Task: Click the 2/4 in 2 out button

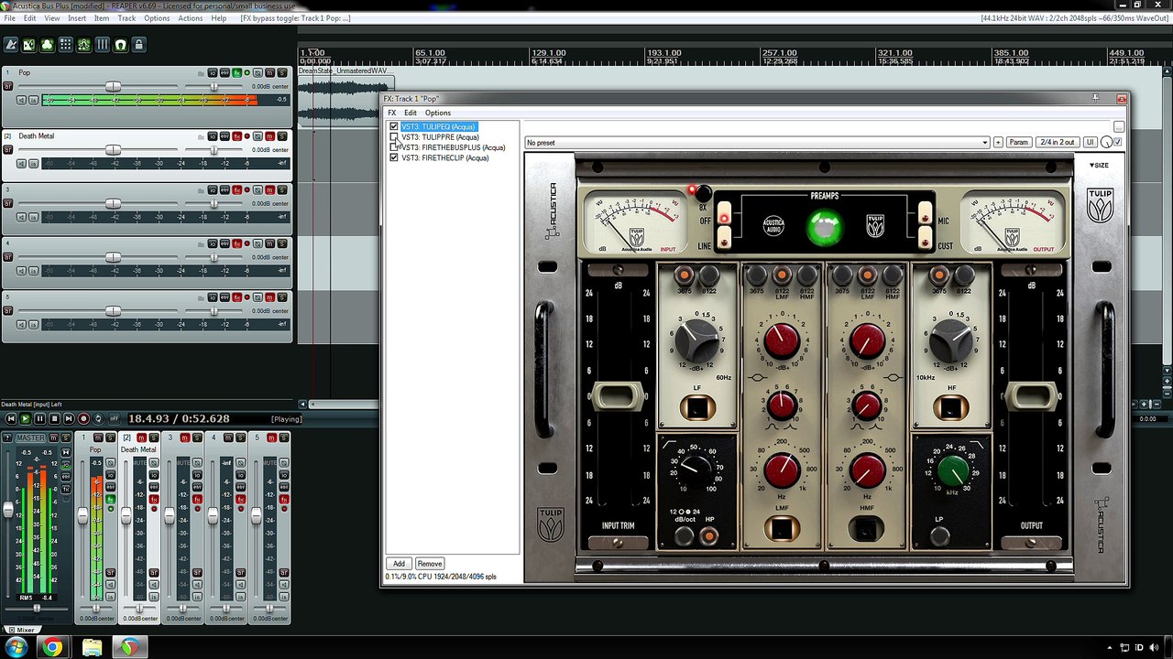Action: coord(1057,143)
